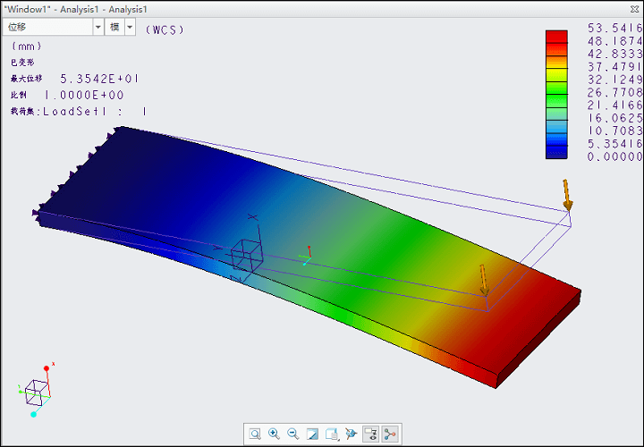Click the red maximum color on legend
The width and height of the screenshot is (644, 447).
click(556, 37)
